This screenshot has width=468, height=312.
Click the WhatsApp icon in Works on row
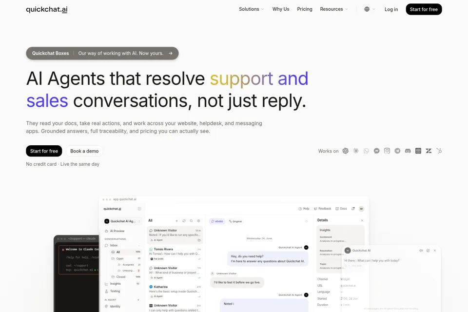pos(366,151)
